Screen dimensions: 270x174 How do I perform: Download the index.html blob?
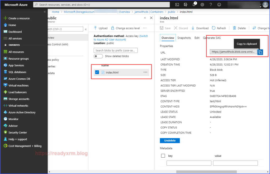200,28
